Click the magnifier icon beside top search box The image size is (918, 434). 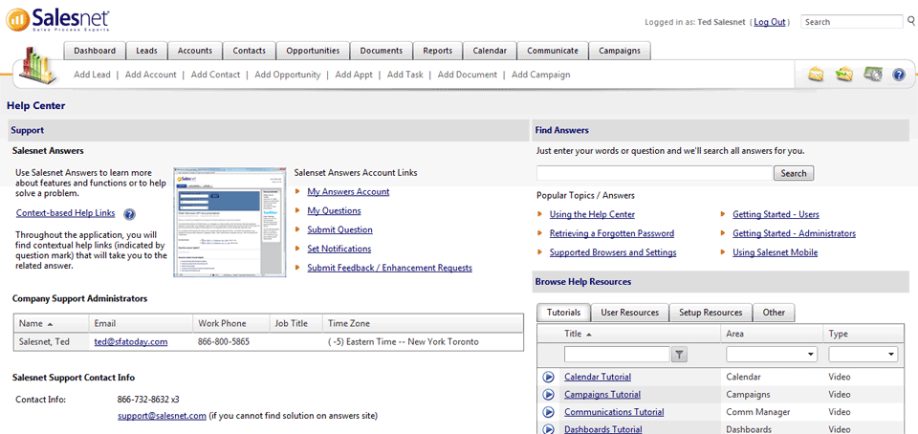coord(911,21)
